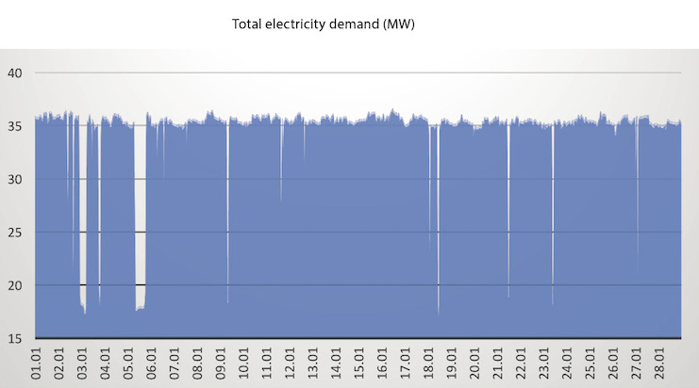The height and width of the screenshot is (388, 699).
Task: Select the 12.01 date on the horizontal axis
Action: click(291, 363)
